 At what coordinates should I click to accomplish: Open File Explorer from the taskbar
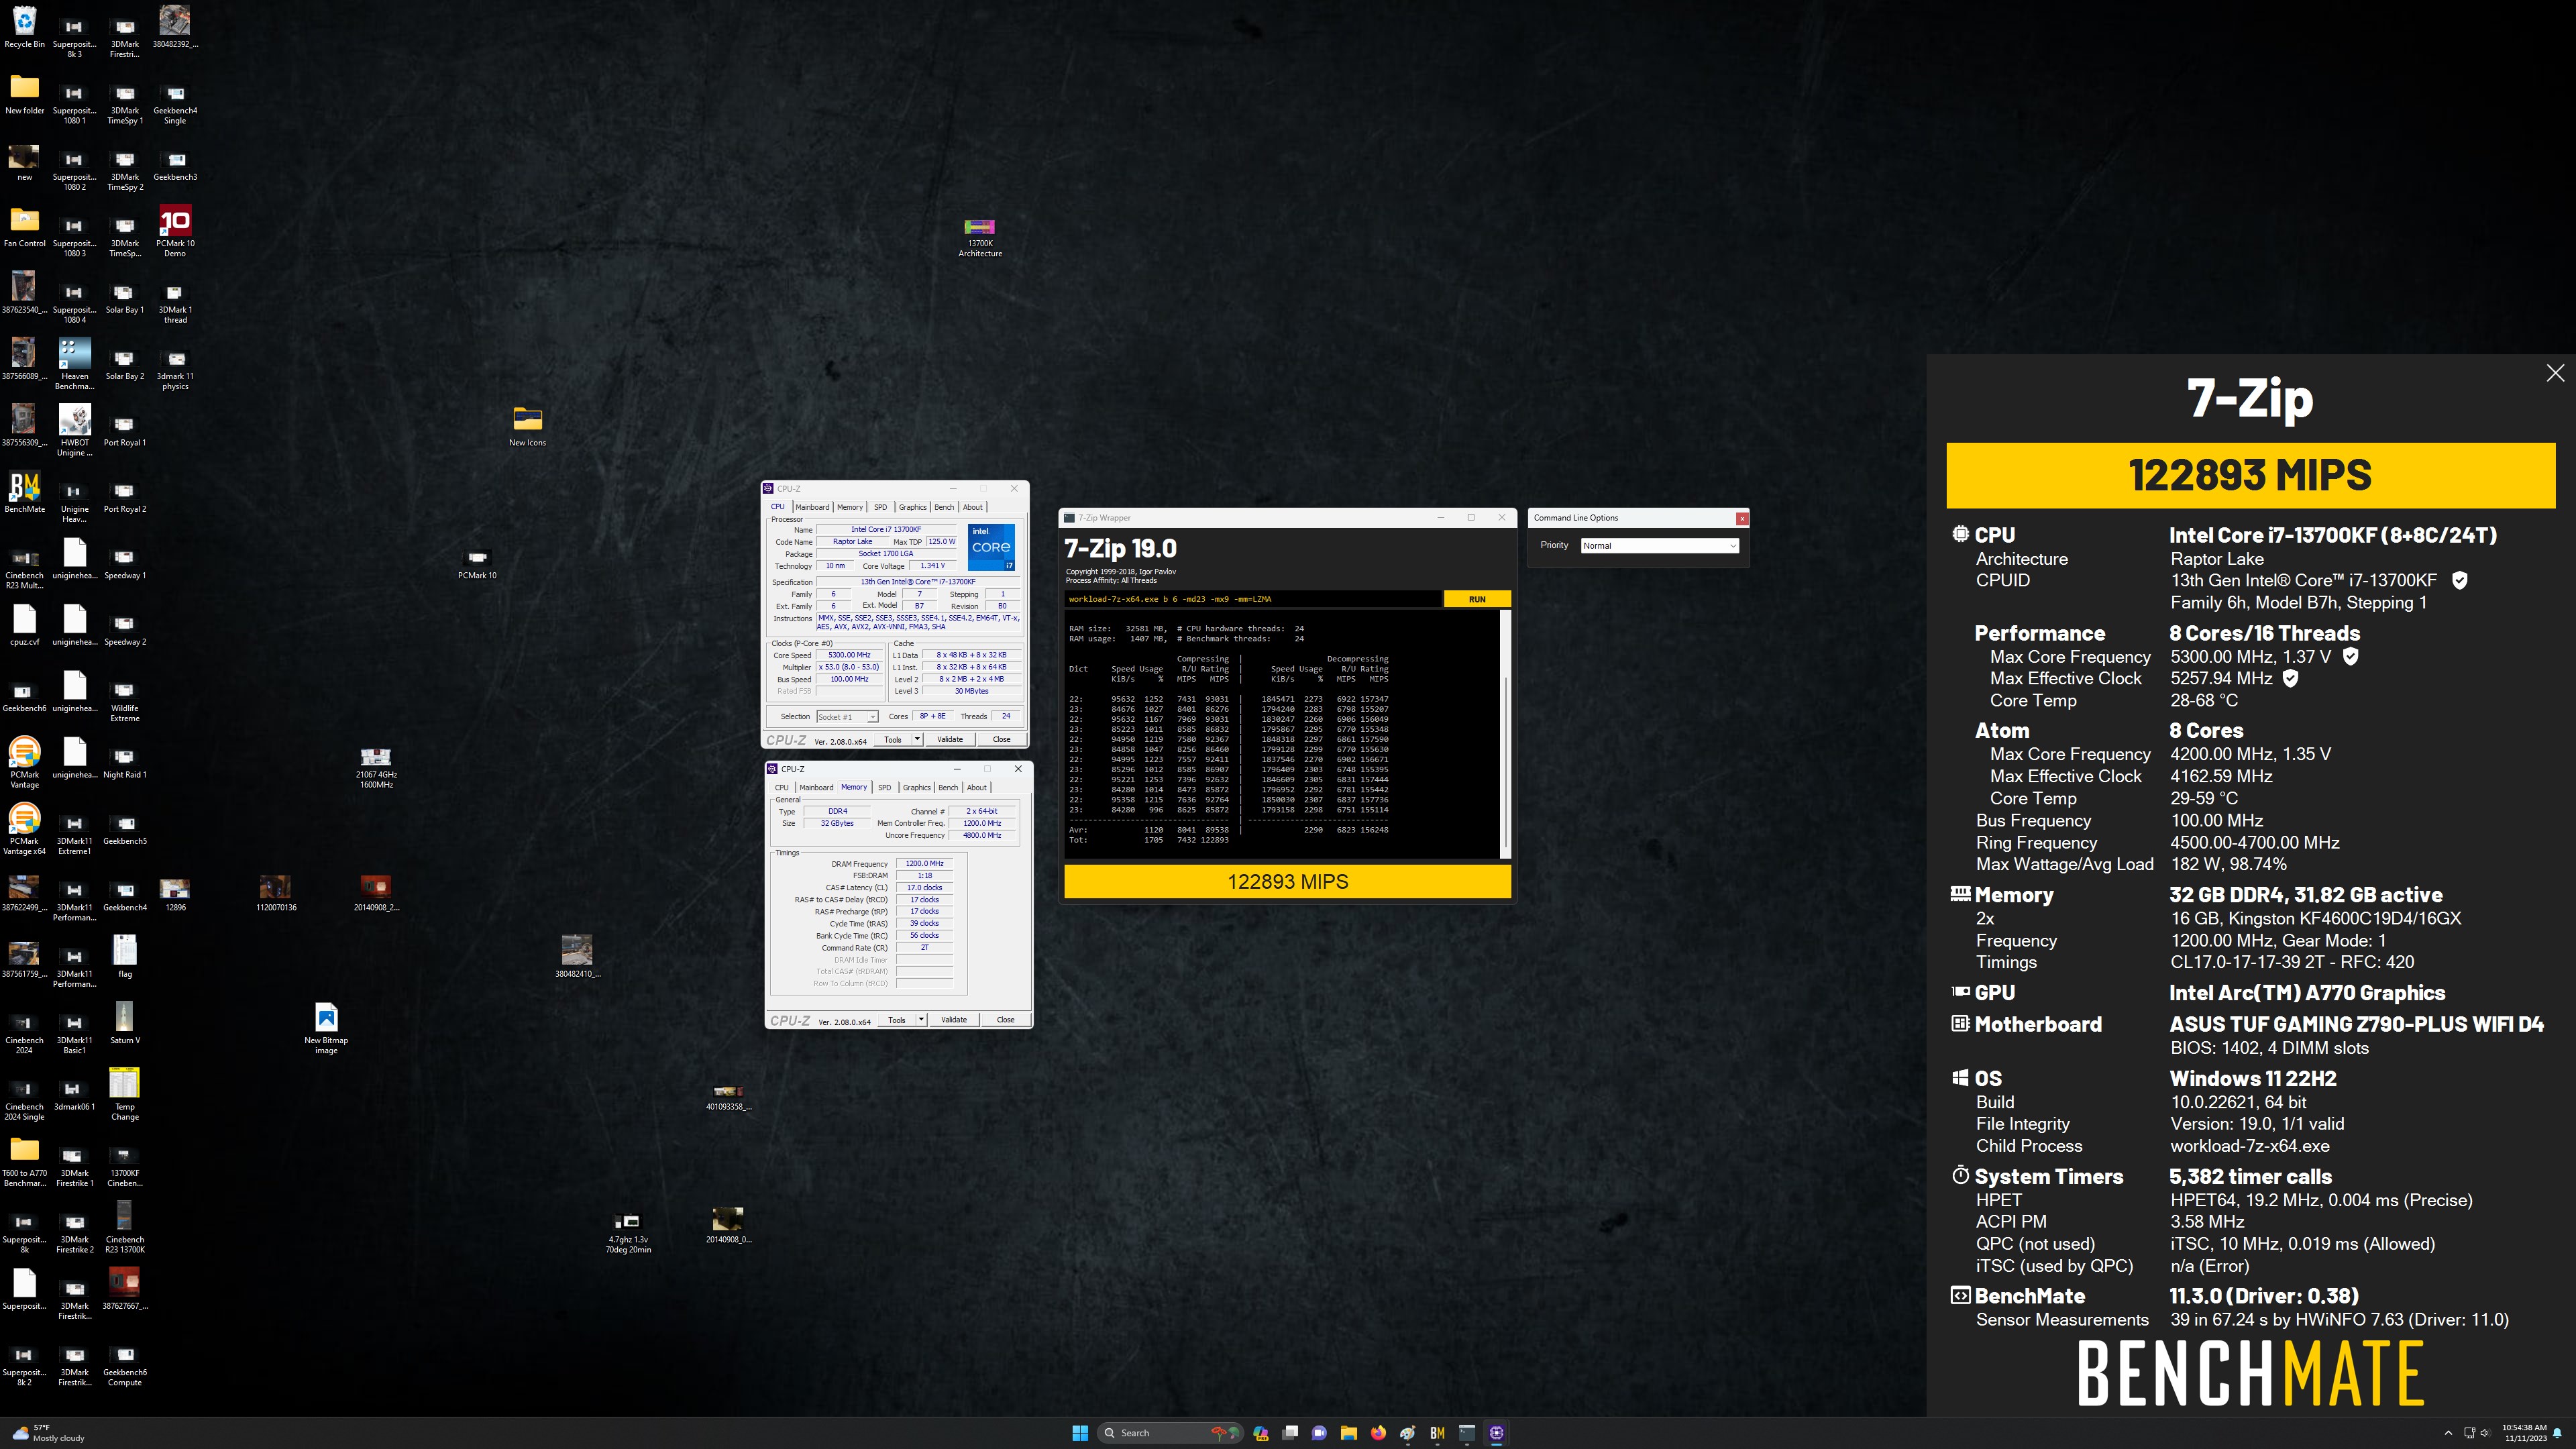pyautogui.click(x=1349, y=1433)
